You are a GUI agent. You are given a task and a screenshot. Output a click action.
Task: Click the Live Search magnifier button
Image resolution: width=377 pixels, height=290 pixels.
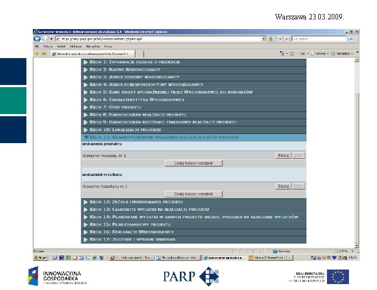351,39
